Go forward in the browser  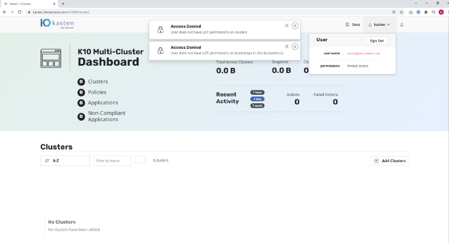pyautogui.click(x=12, y=12)
